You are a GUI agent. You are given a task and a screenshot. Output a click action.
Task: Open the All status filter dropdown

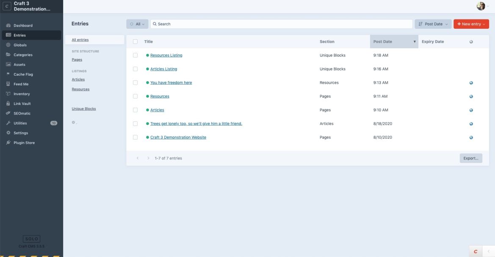click(137, 24)
